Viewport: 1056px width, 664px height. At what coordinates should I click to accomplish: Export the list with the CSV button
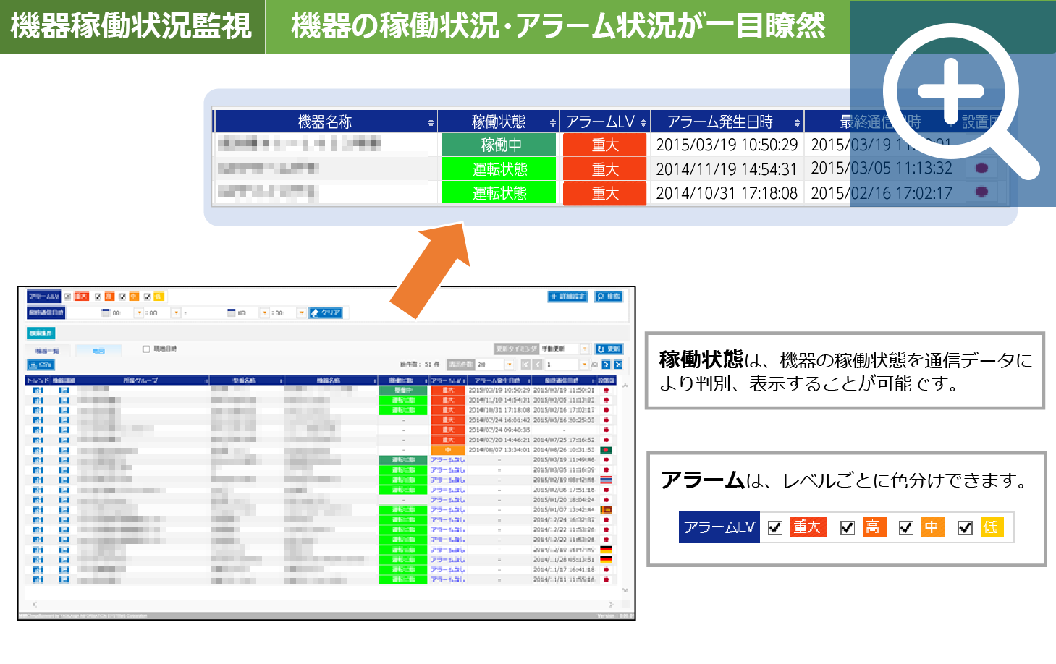(x=41, y=365)
